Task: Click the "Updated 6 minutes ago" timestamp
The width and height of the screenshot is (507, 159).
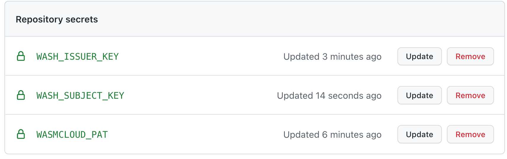Action: pos(332,134)
